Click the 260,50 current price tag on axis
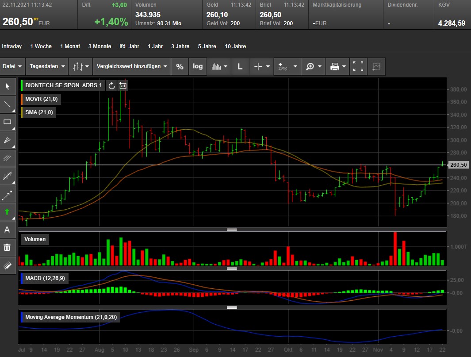 click(458, 165)
